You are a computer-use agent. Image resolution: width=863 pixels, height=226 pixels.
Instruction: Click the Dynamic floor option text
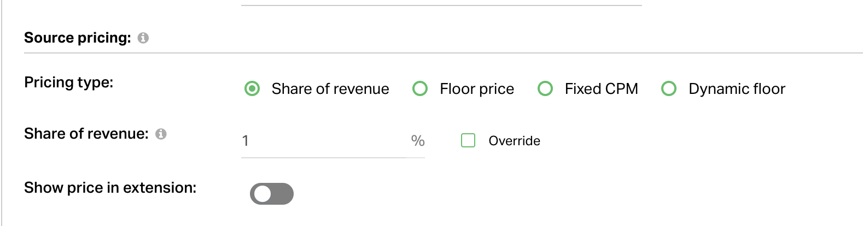[x=737, y=89]
